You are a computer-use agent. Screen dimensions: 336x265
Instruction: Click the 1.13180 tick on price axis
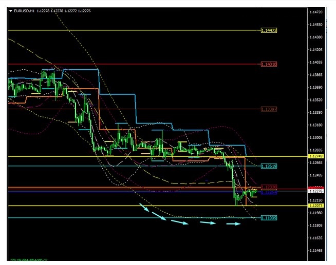click(316, 125)
